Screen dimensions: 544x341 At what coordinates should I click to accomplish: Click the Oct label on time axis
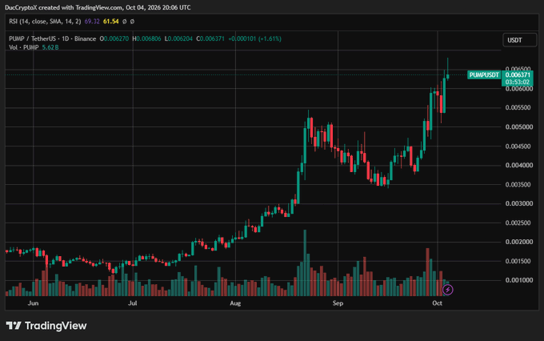pos(437,303)
